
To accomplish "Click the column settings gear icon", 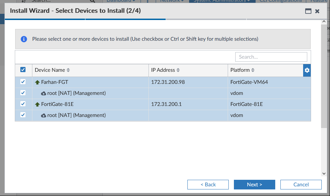I will click(307, 70).
